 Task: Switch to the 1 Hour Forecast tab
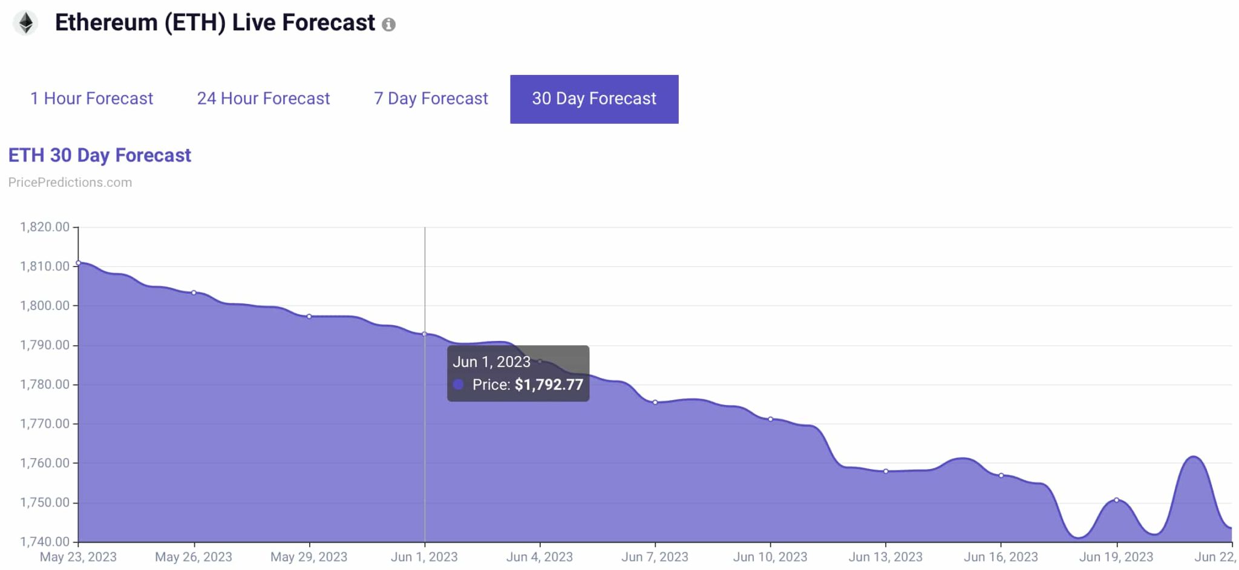[x=91, y=99]
